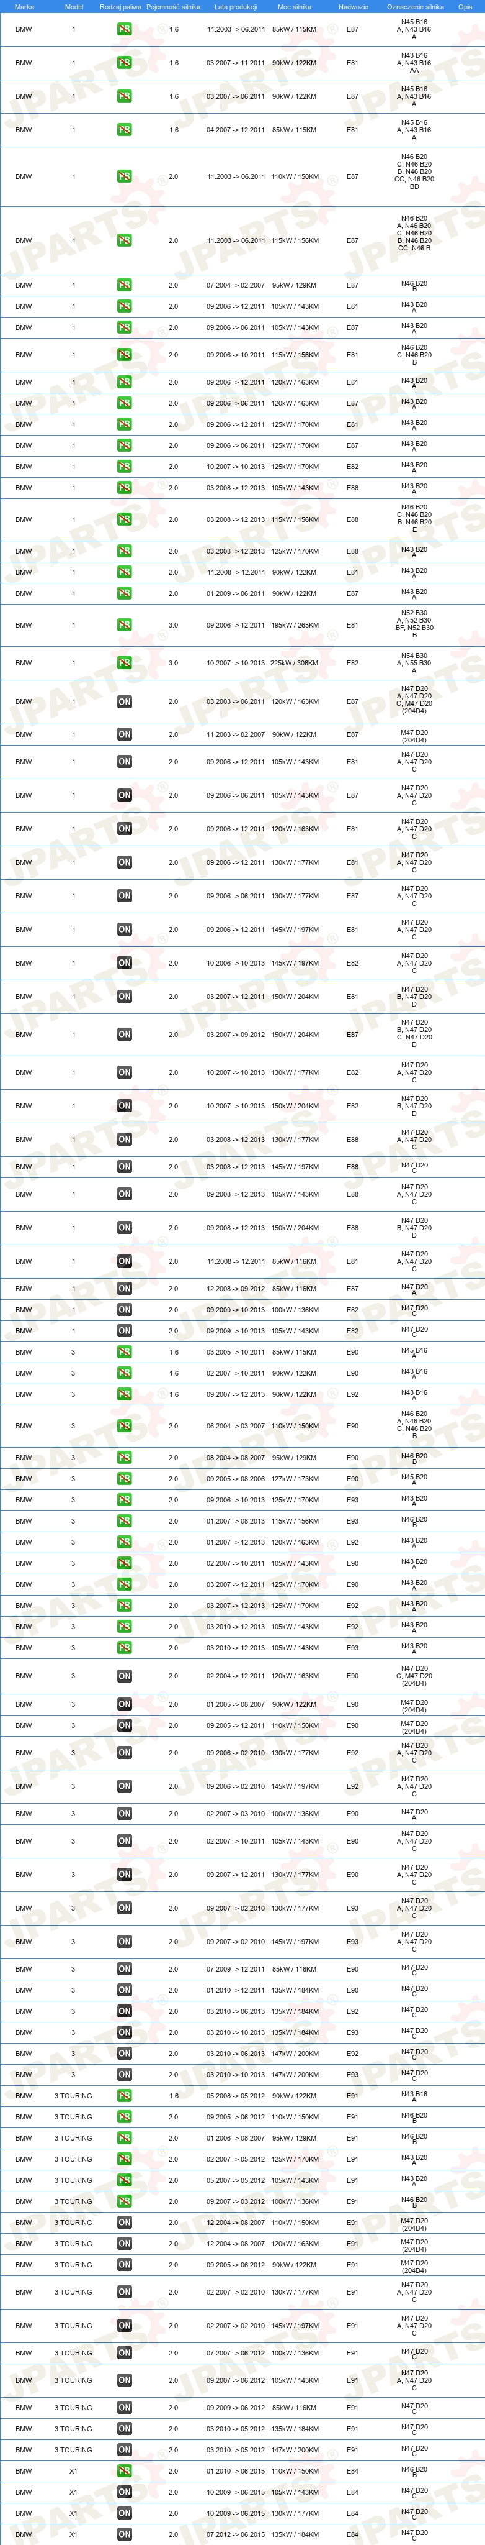Image resolution: width=485 pixels, height=2545 pixels.
Task: Click PB icon in row 06.2004 -> 03.2007
Action: 124,1427
